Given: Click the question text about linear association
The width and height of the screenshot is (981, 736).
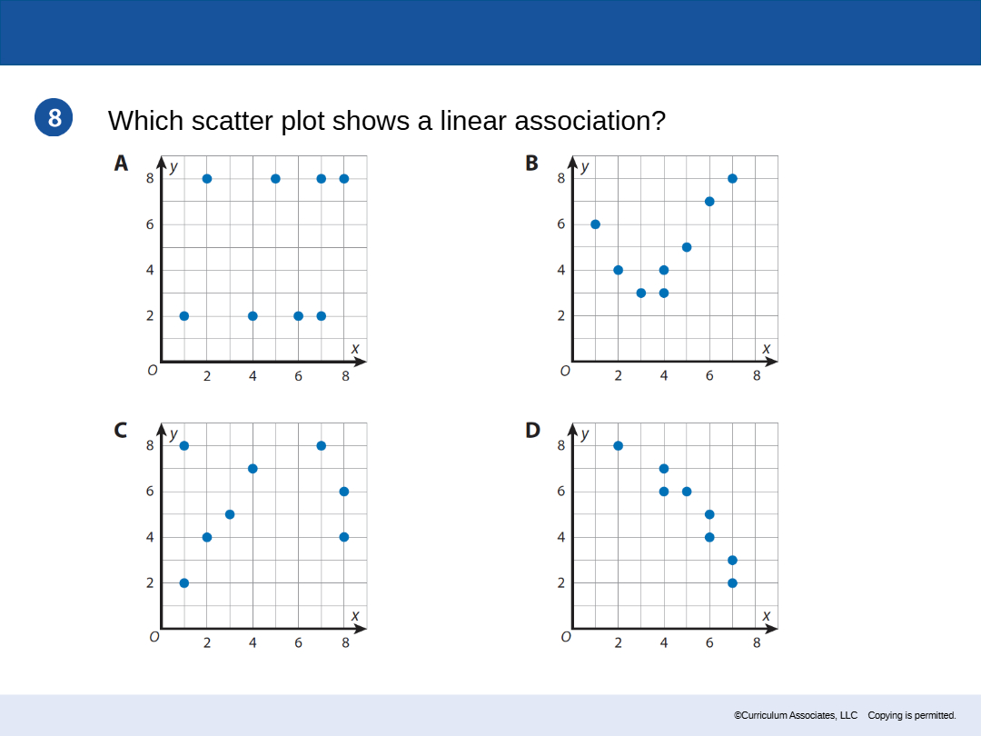Looking at the screenshot, I should coord(387,121).
